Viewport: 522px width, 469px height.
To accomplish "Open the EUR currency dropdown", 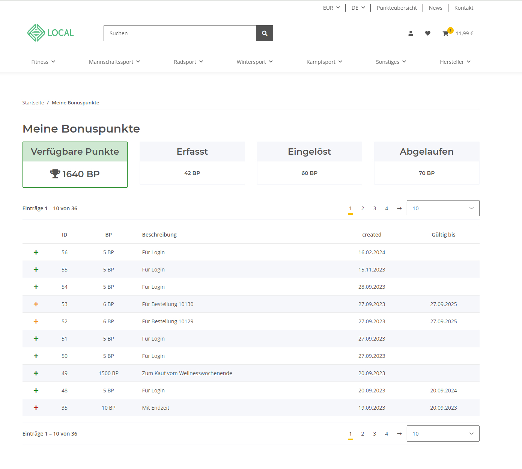I will 331,8.
